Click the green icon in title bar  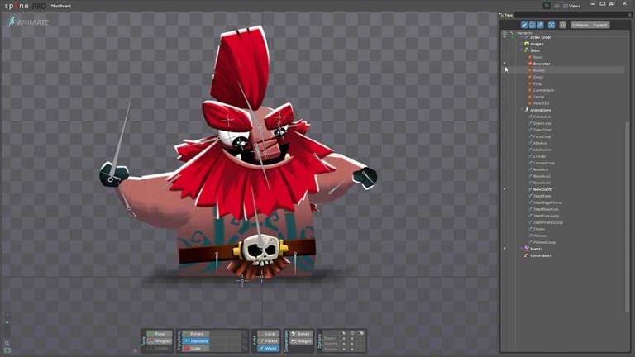[547, 6]
